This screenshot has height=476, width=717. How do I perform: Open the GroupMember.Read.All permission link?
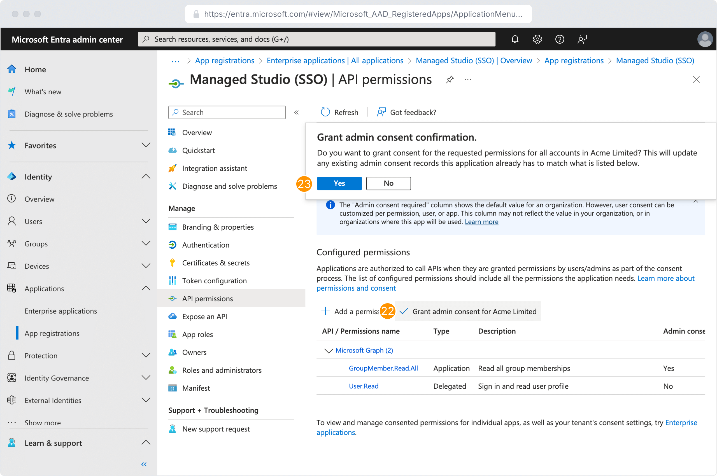coord(383,368)
